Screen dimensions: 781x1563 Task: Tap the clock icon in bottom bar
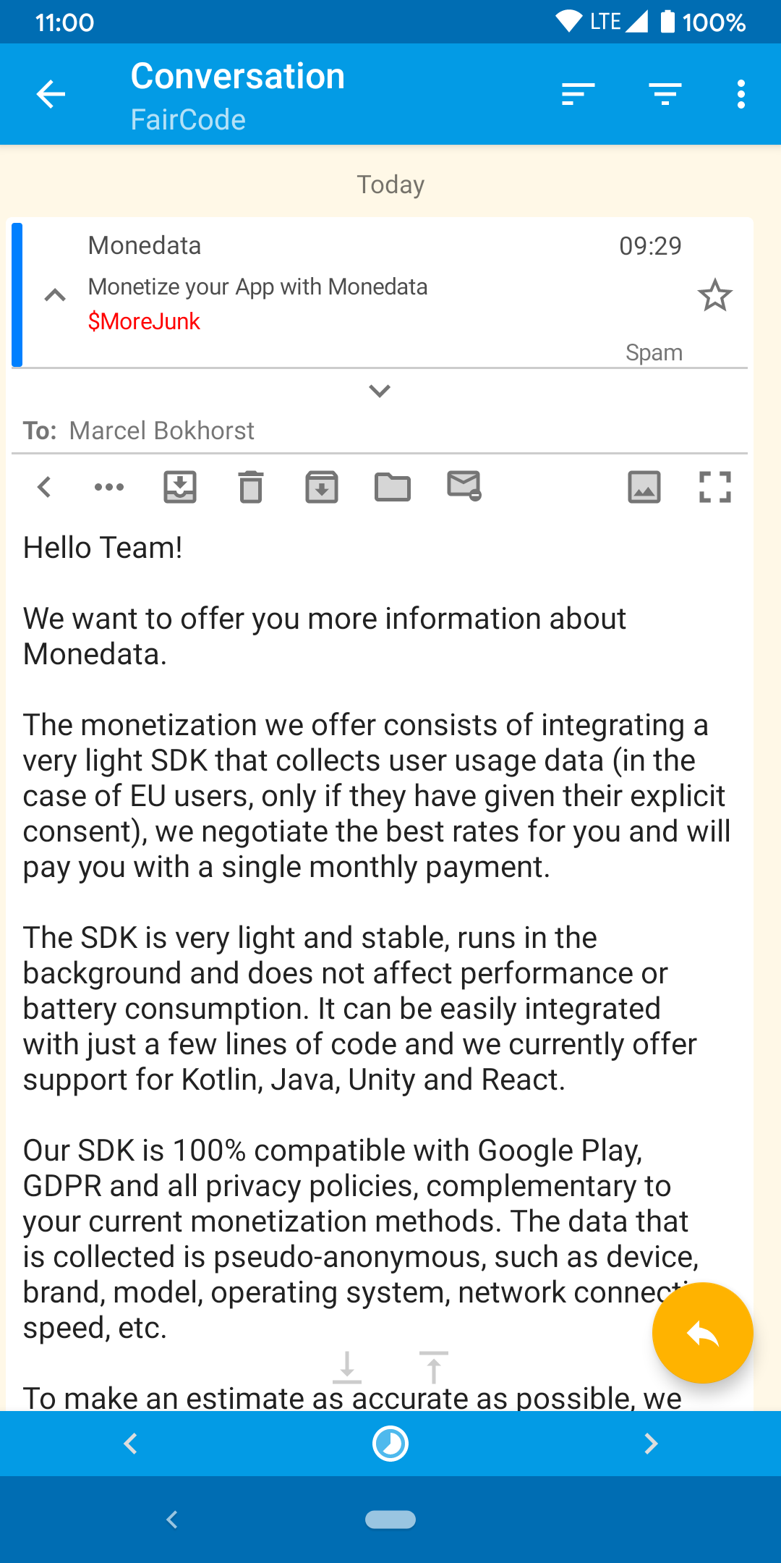point(390,1444)
